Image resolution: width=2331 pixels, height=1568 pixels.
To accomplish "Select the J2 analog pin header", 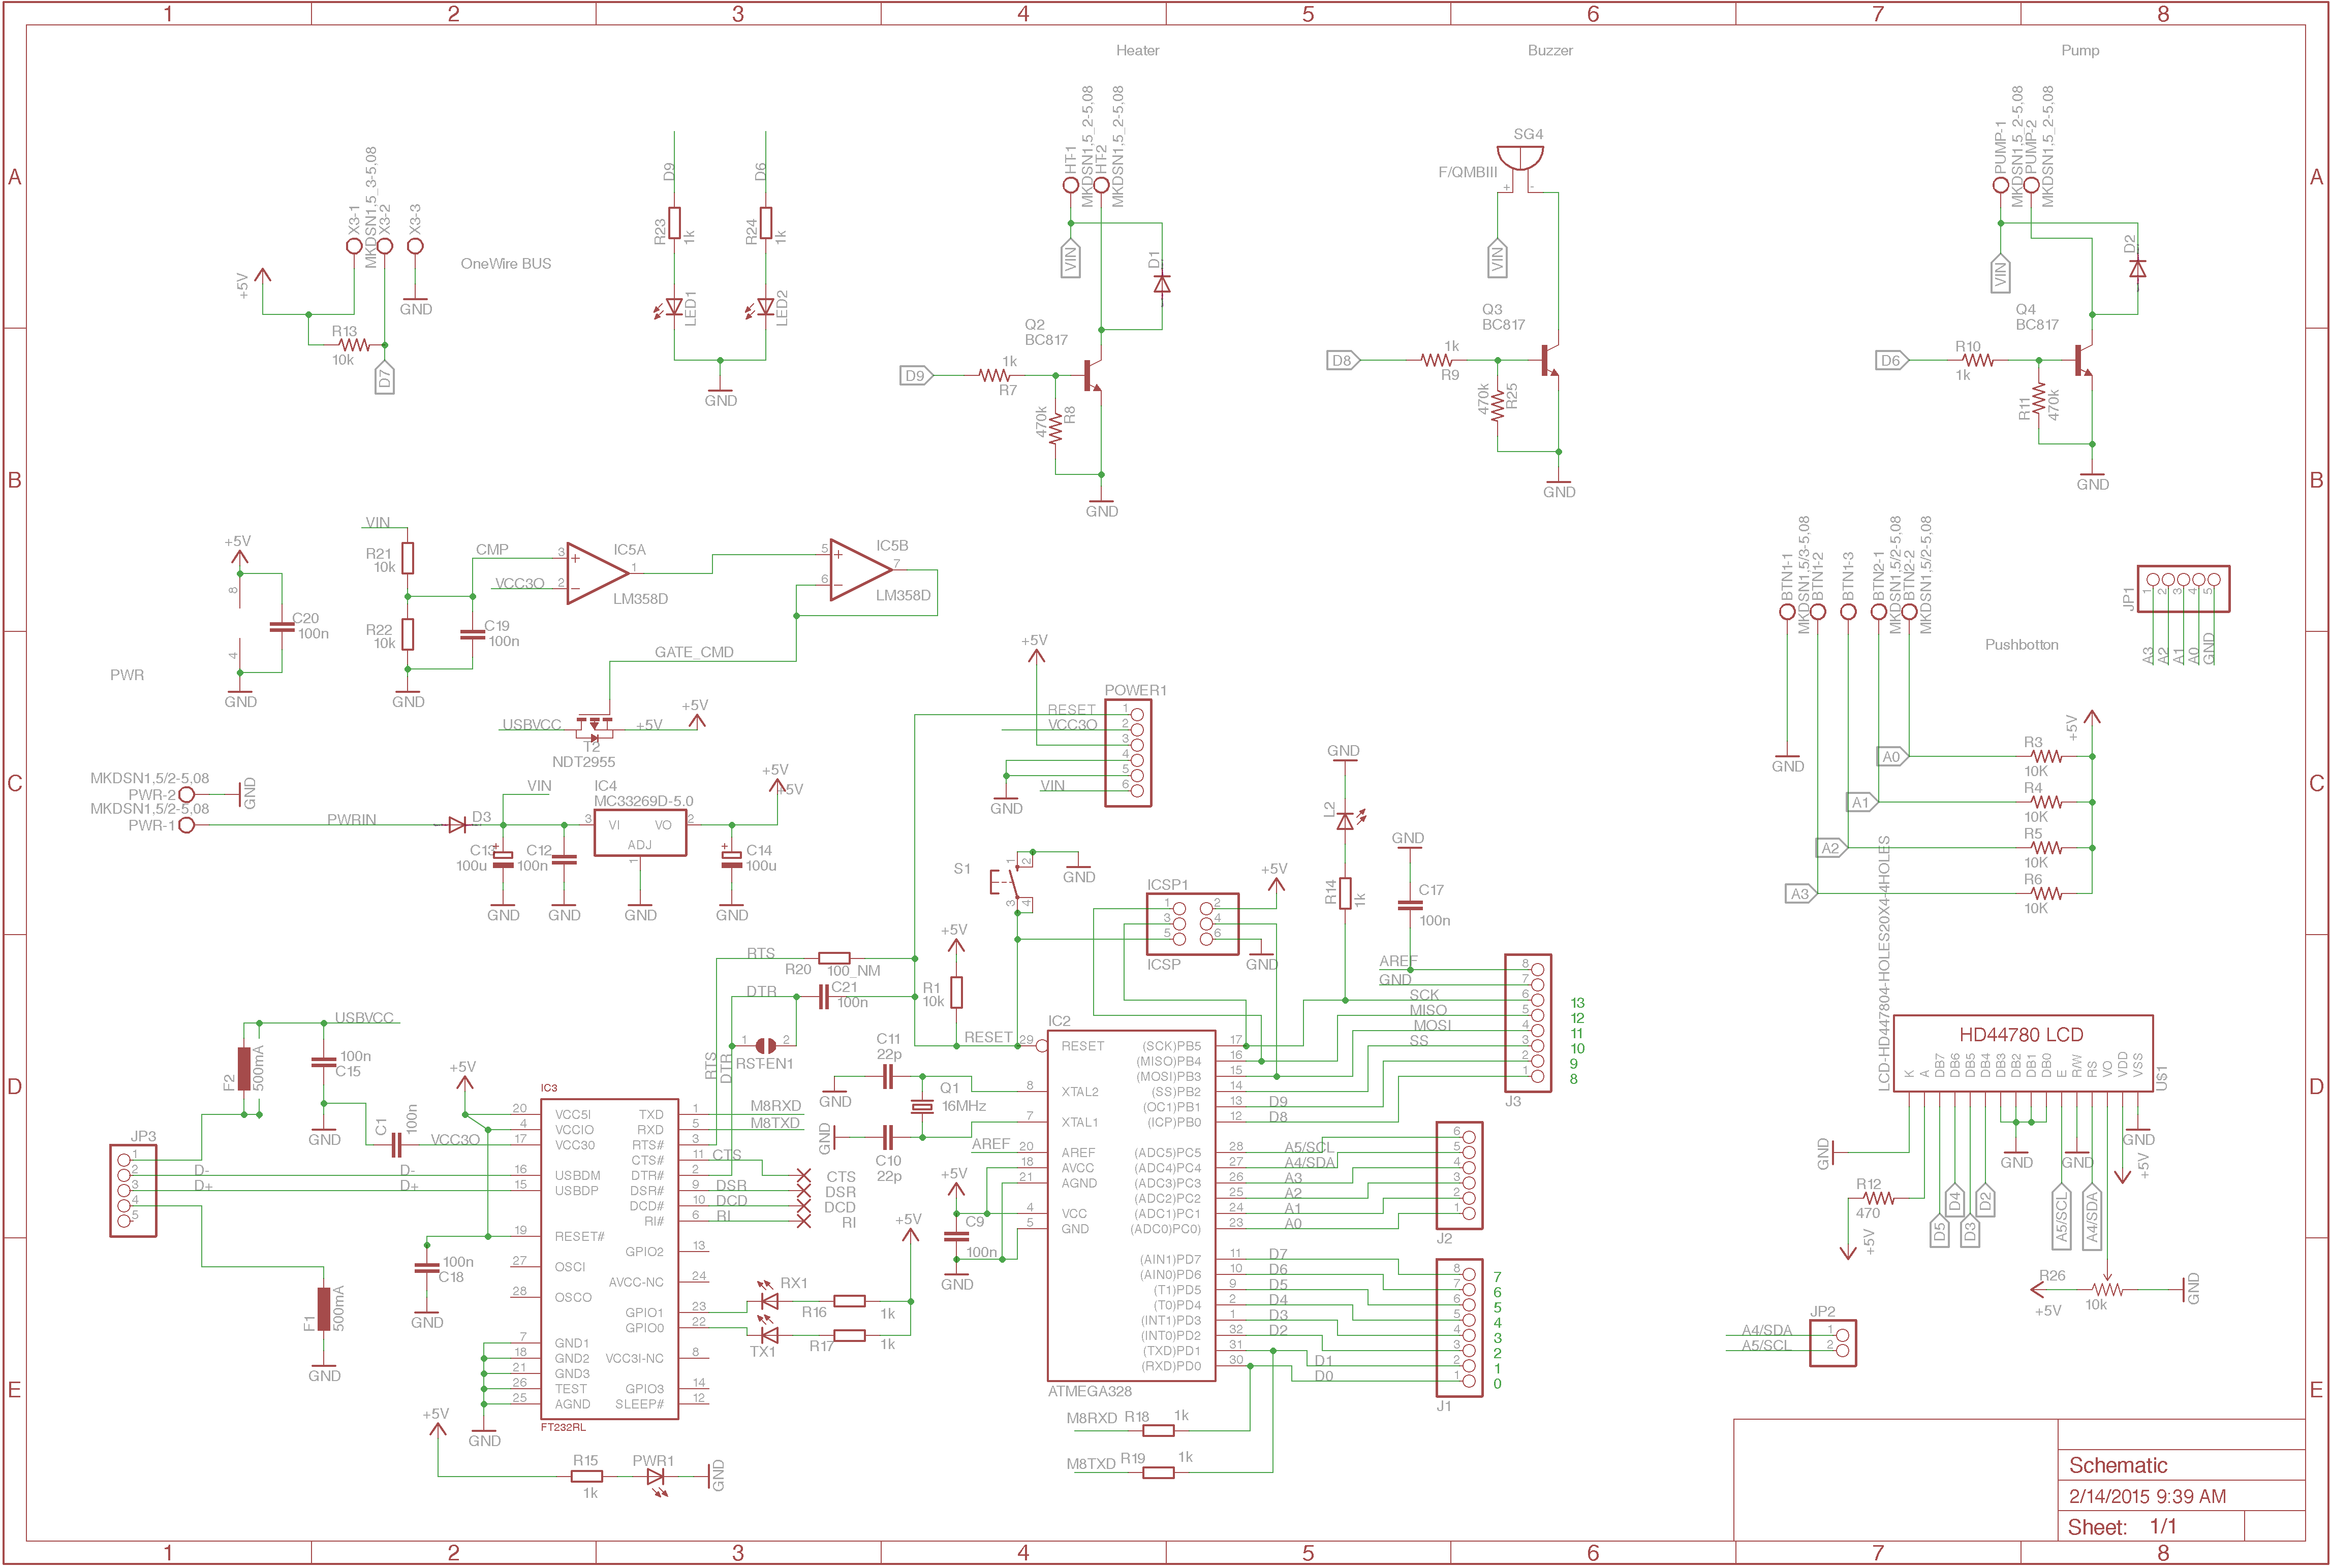I will (x=1459, y=1176).
